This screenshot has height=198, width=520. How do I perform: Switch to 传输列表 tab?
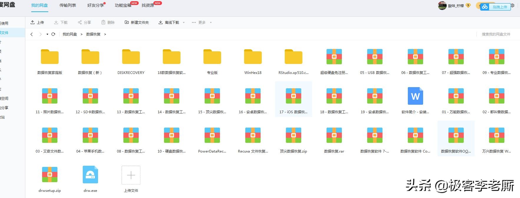pyautogui.click(x=68, y=5)
